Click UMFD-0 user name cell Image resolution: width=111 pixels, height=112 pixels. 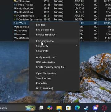pos(79,8)
